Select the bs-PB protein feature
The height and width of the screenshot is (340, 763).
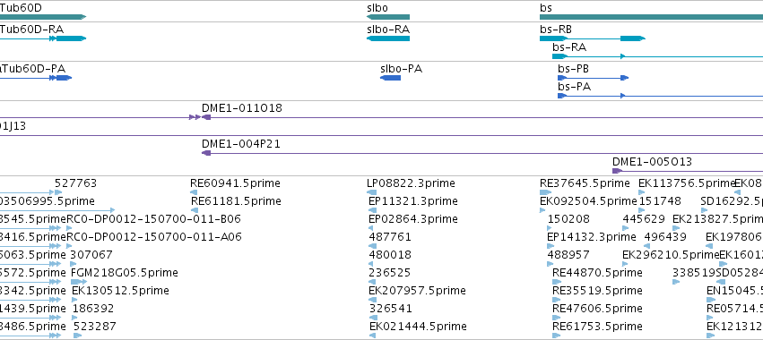point(594,78)
